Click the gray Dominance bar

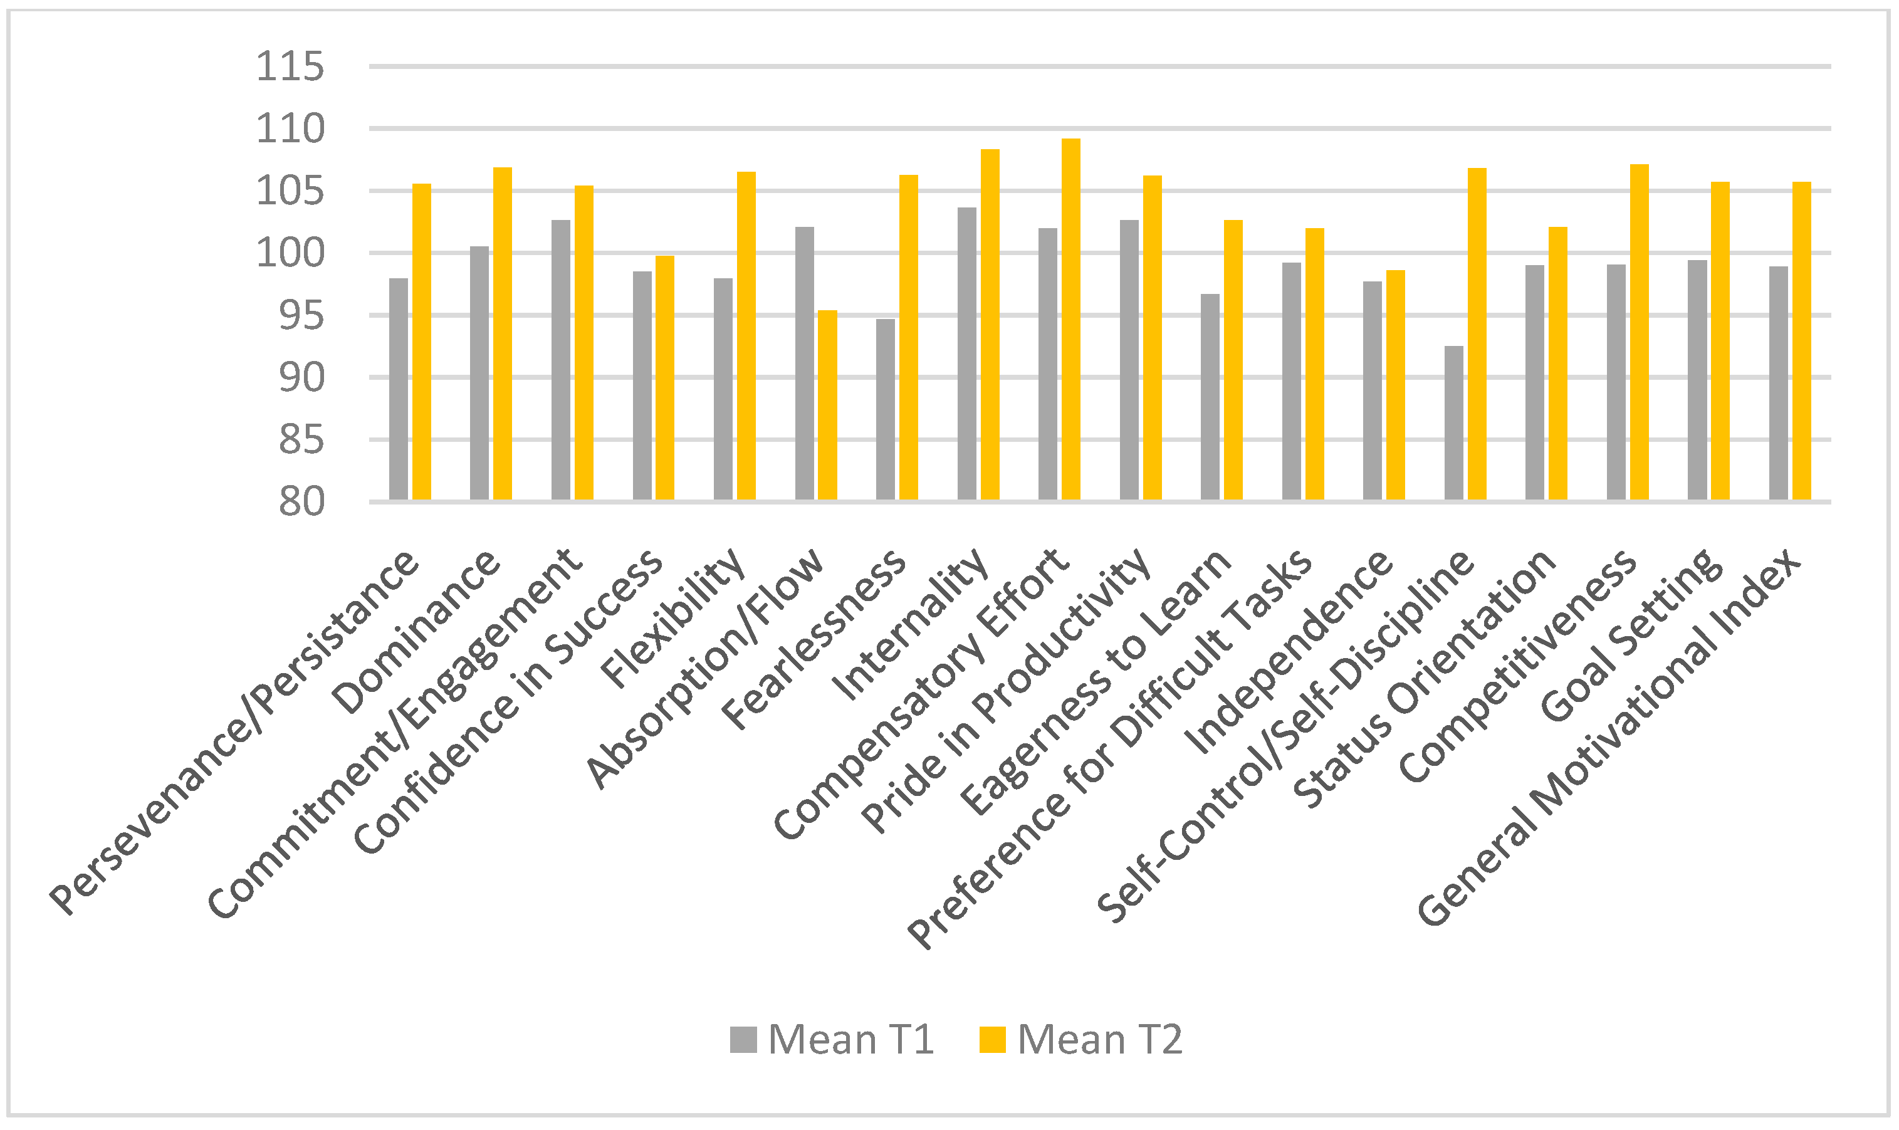[x=479, y=373]
